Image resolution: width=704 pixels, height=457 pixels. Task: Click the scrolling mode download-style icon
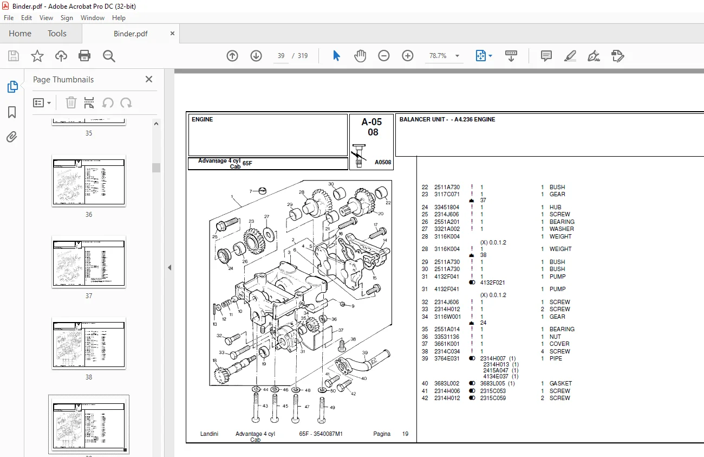point(511,56)
